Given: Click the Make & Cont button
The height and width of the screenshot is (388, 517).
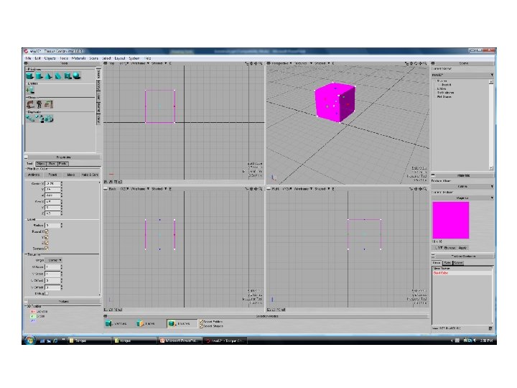Looking at the screenshot, I should [x=90, y=175].
